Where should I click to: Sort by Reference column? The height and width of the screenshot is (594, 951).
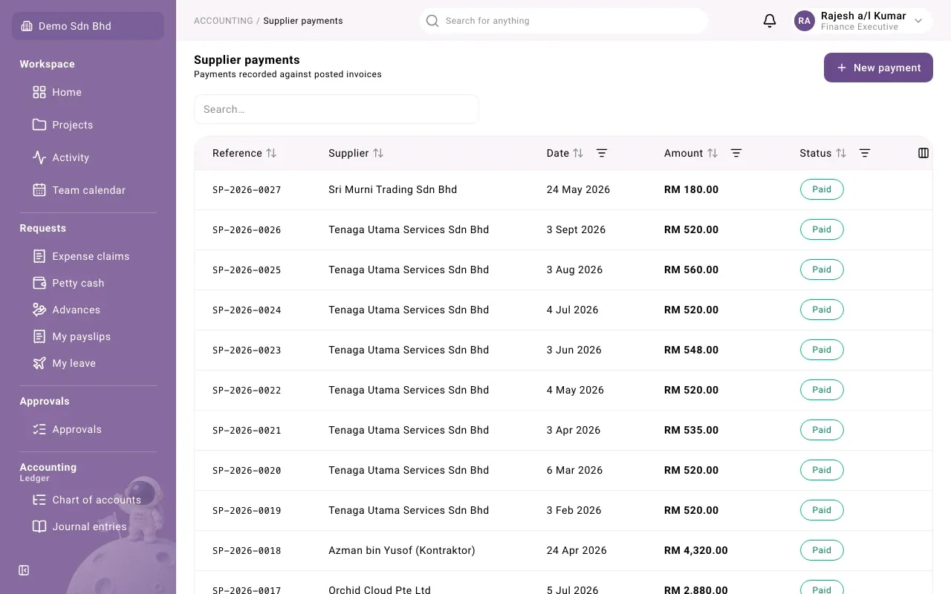(x=244, y=153)
